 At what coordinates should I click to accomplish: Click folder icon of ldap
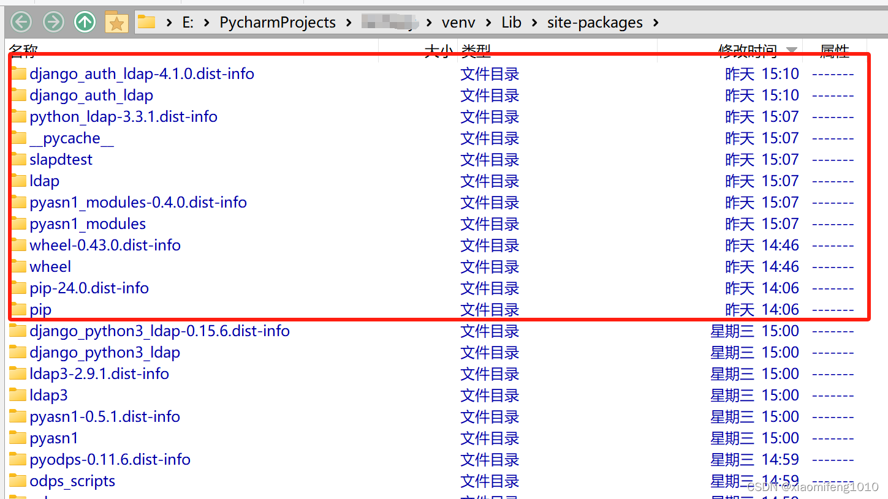(18, 181)
